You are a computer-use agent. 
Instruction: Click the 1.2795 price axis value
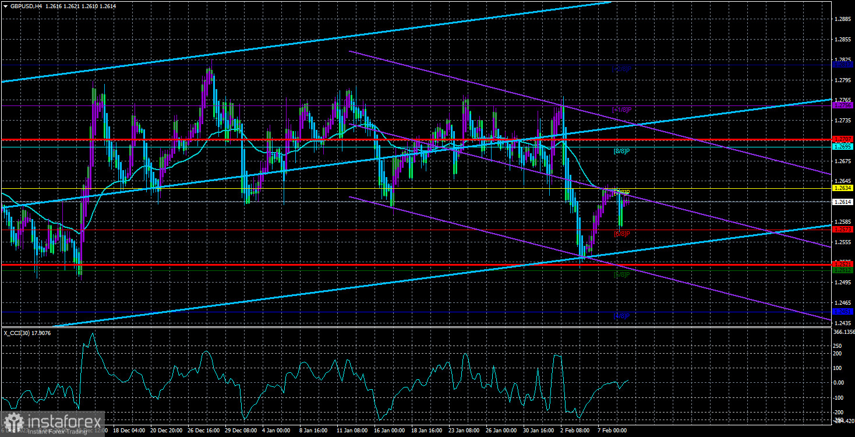pyautogui.click(x=843, y=80)
